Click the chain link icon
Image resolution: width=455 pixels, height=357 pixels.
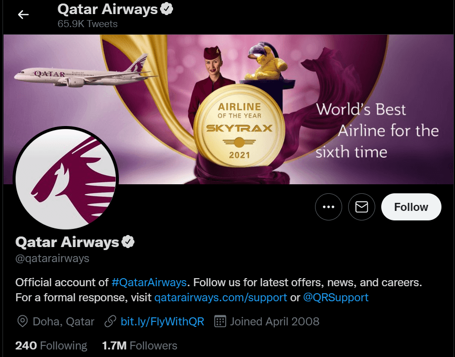(110, 321)
